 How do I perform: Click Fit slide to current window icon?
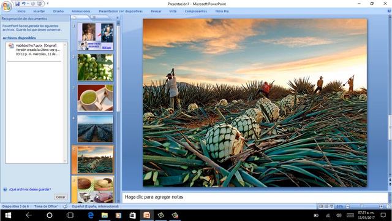pyautogui.click(x=388, y=206)
